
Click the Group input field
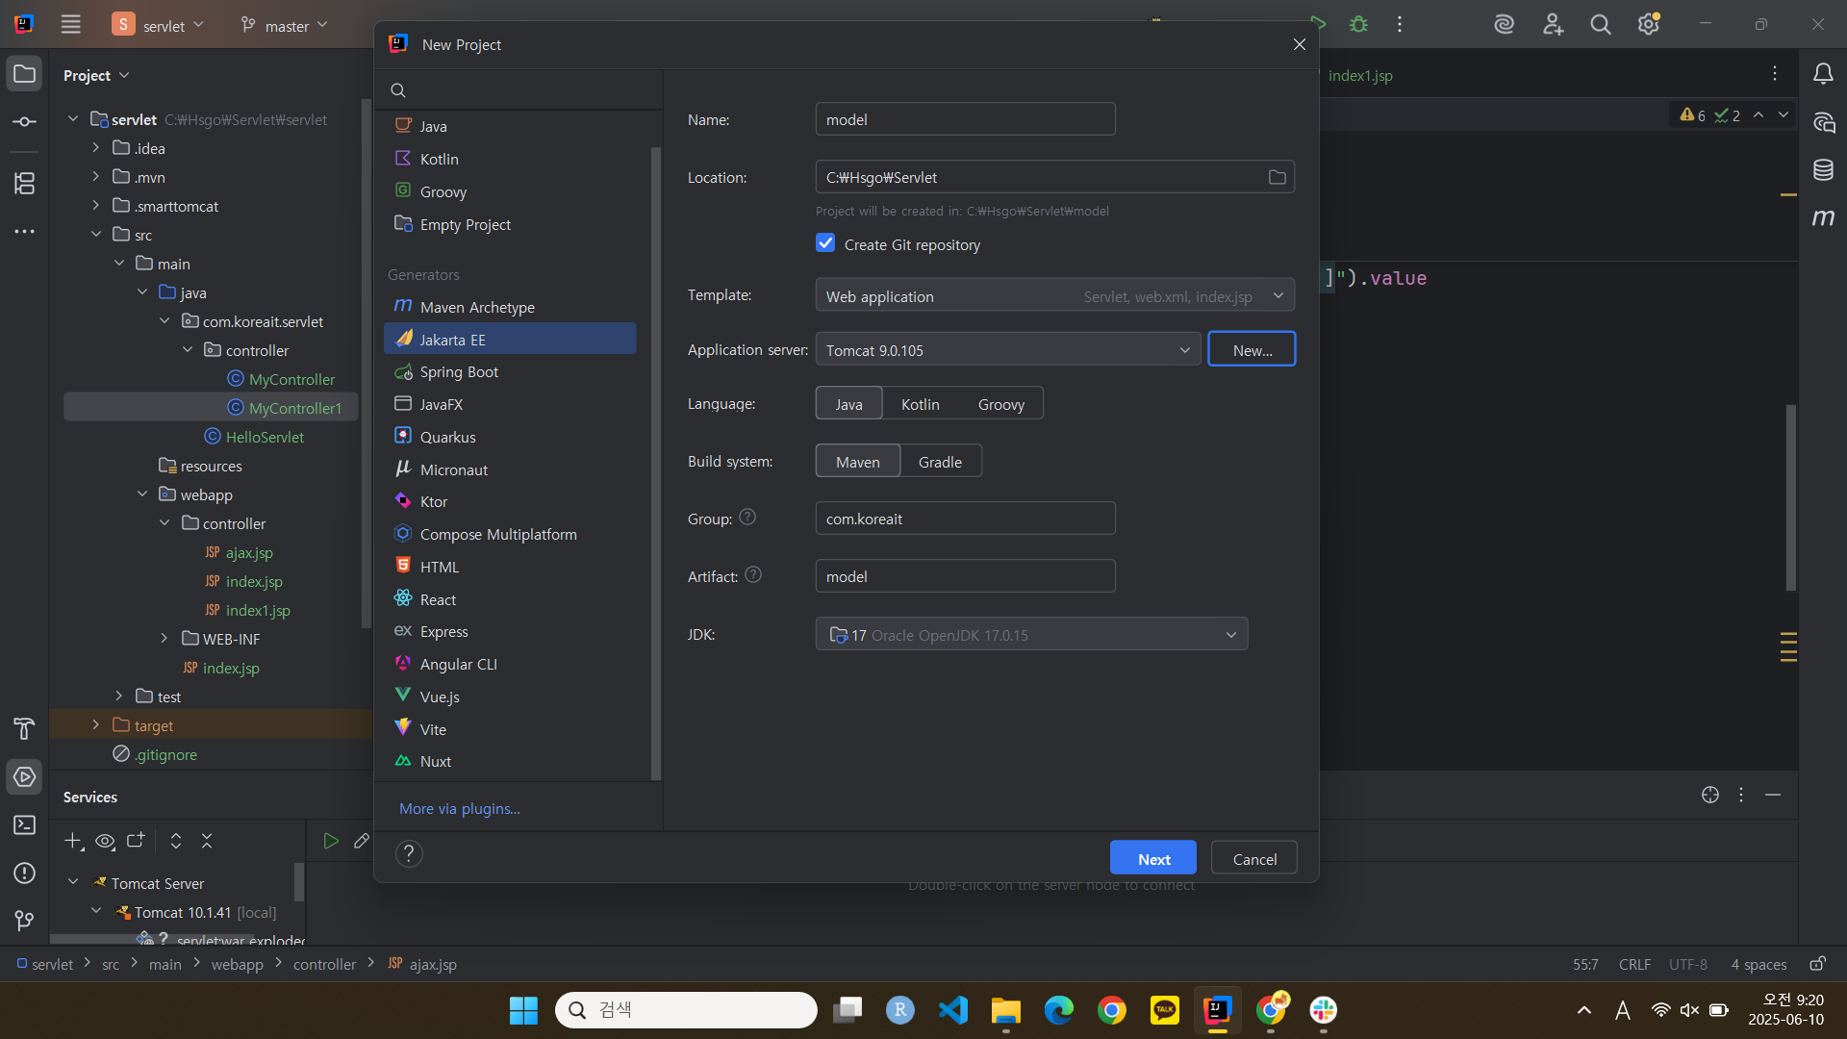point(965,519)
